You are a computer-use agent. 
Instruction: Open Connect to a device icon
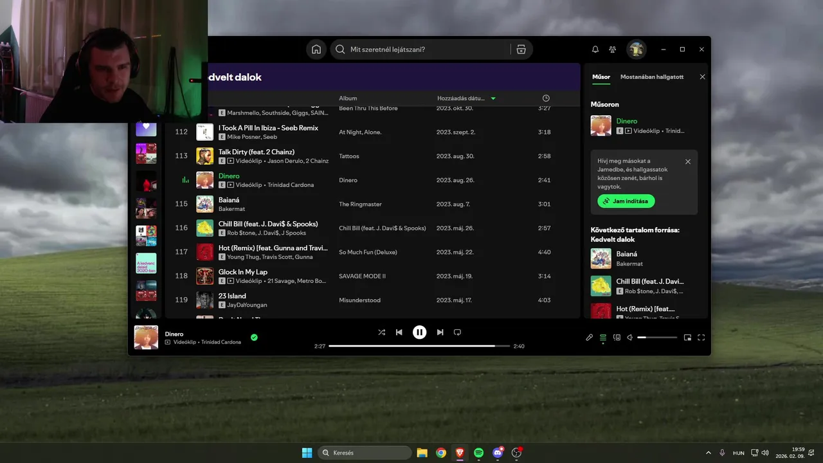tap(617, 338)
